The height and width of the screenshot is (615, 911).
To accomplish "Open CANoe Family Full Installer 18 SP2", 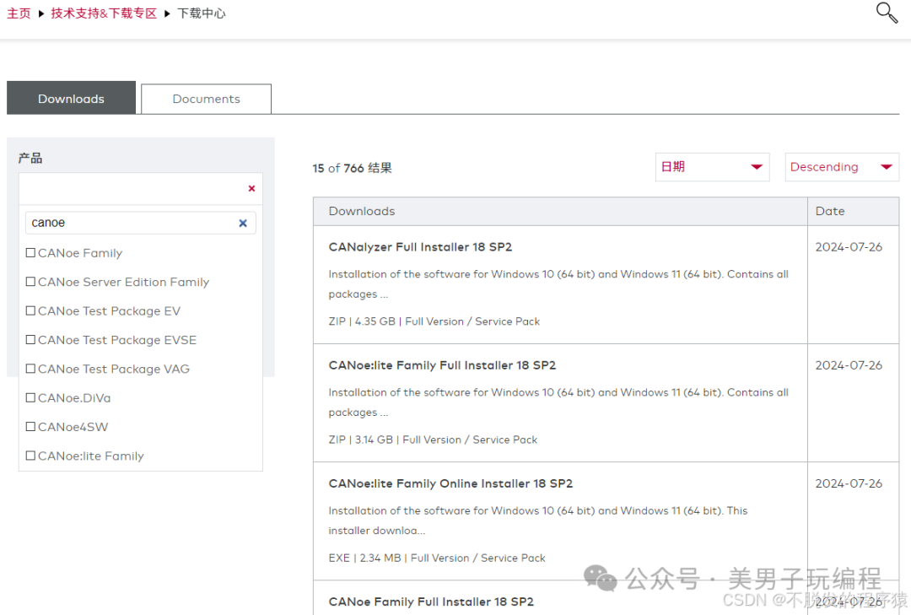I will coord(431,602).
